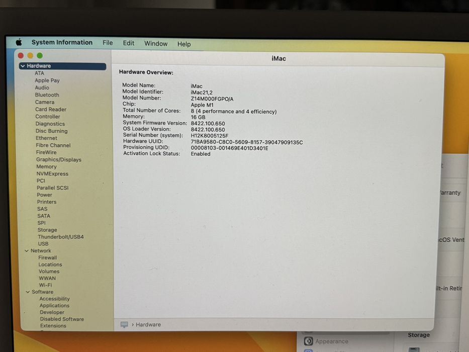Collapse the Hardware section chevron
The height and width of the screenshot is (352, 469).
tap(23, 66)
